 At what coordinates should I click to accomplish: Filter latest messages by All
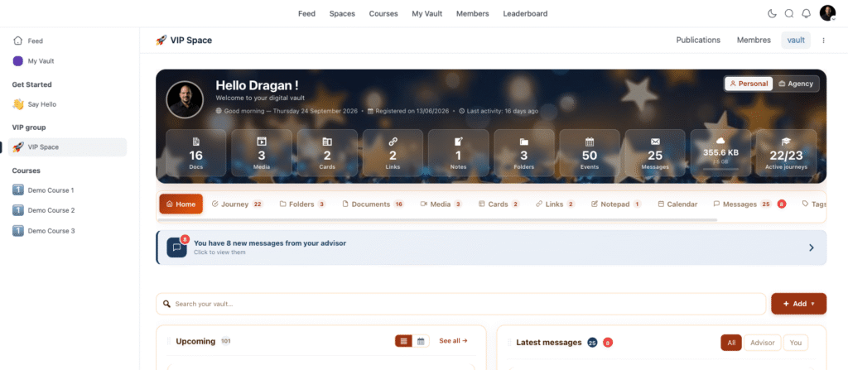pos(731,343)
